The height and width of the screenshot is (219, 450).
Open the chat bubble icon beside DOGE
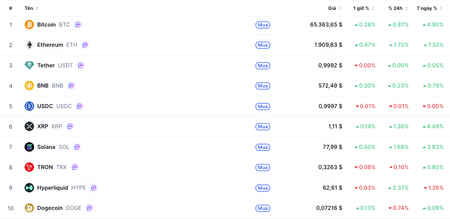click(90, 208)
